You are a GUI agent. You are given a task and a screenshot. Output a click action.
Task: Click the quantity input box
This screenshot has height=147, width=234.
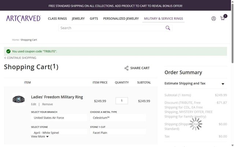[122, 101]
